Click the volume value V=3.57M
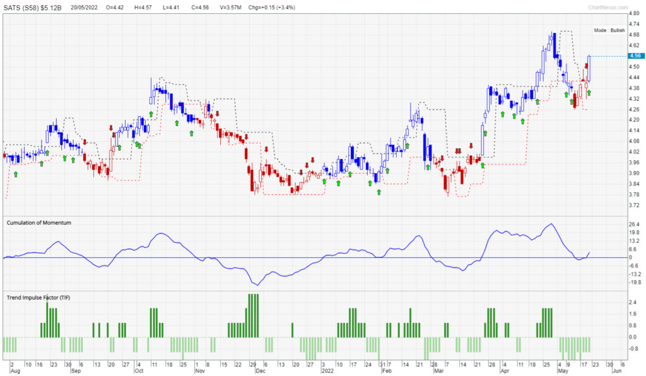 point(230,8)
